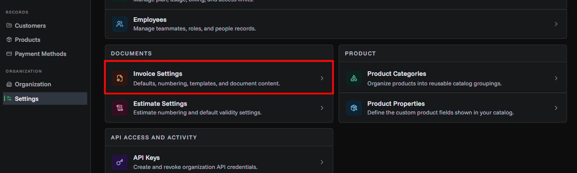Open the Employees settings title
The image size is (577, 173).
tap(150, 20)
